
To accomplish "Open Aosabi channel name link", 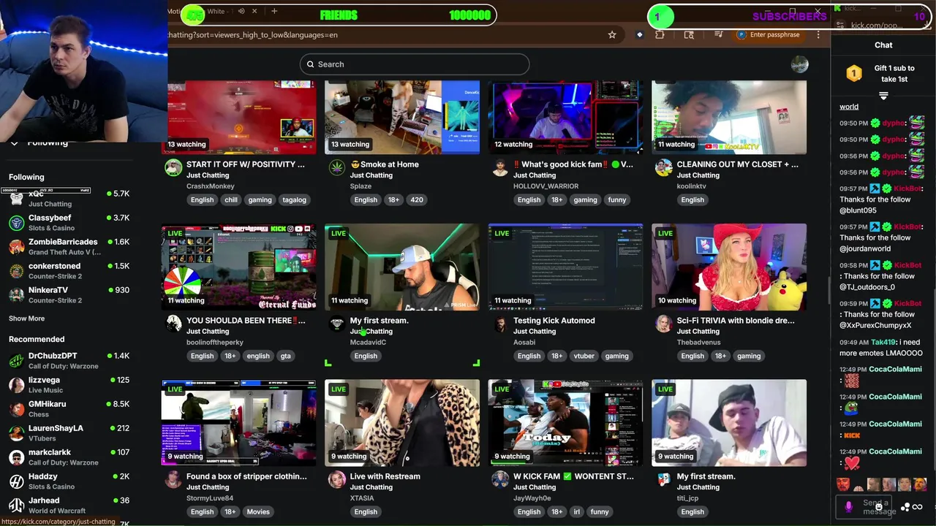I will click(x=524, y=342).
